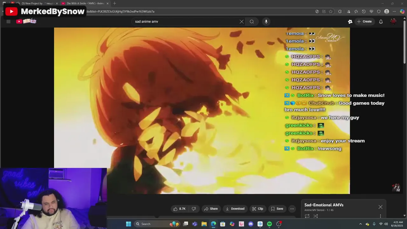Open Copilot in the Edge sidebar
This screenshot has height=229, width=407.
(x=402, y=11)
